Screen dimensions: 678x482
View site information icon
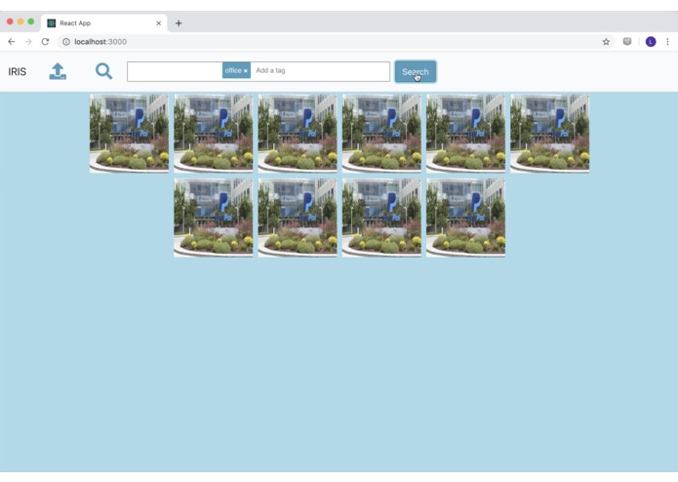point(66,42)
